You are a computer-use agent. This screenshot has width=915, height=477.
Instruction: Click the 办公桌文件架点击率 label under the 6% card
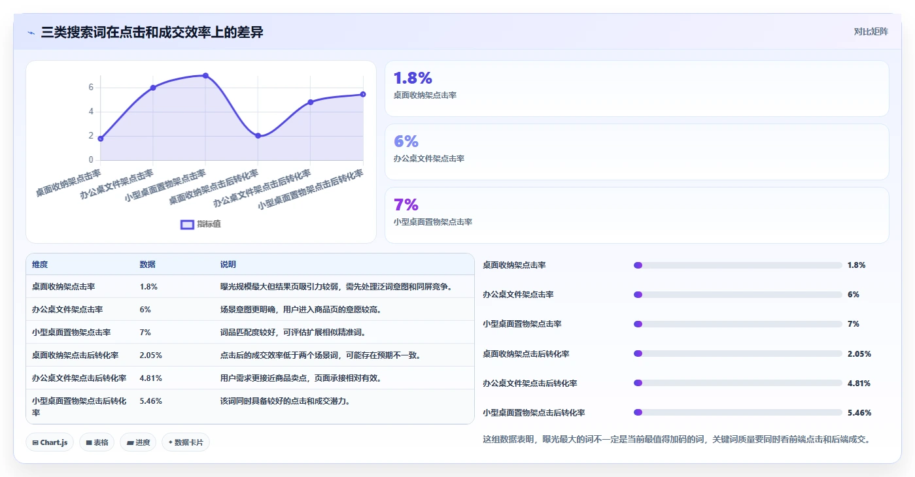(x=429, y=158)
